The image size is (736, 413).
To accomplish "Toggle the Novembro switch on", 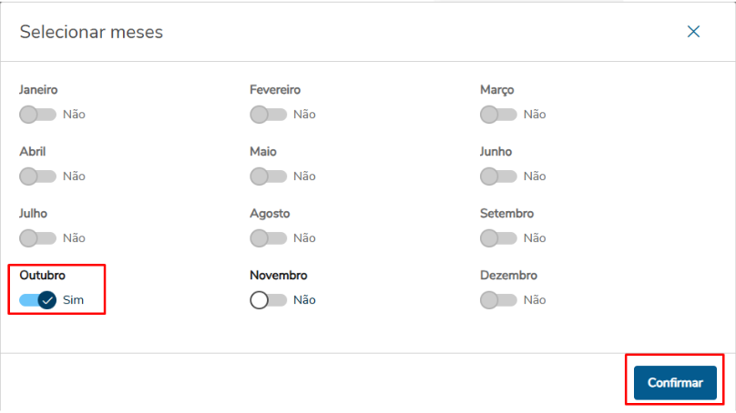I will click(268, 300).
